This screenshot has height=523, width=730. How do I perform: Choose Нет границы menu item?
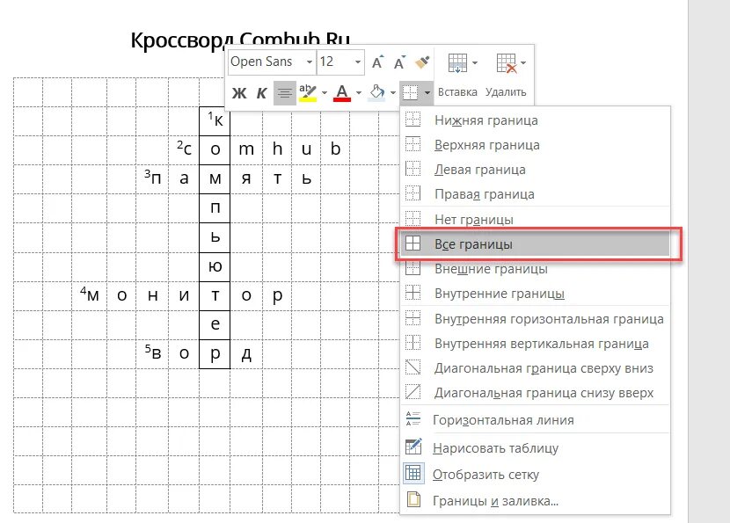coord(536,219)
